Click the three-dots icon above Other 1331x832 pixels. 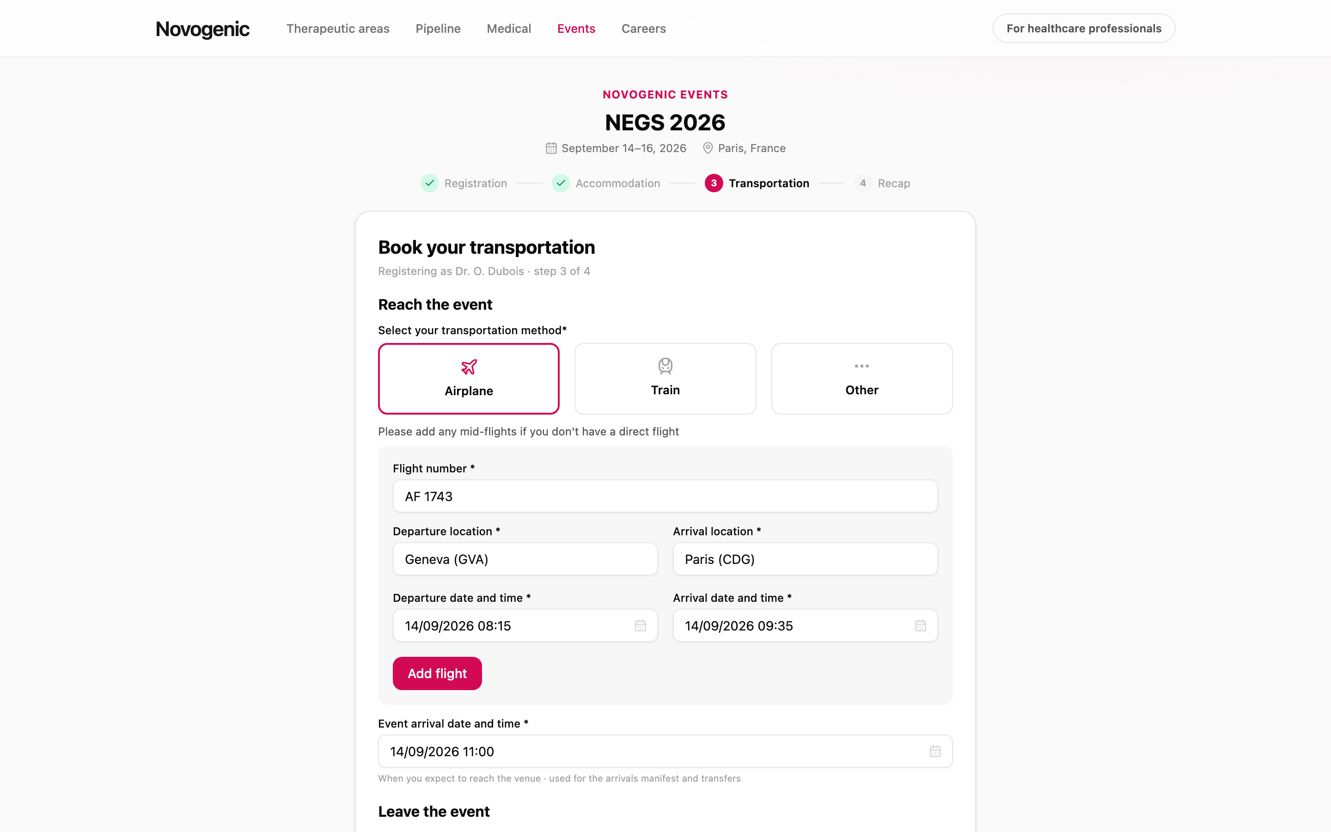pyautogui.click(x=861, y=366)
